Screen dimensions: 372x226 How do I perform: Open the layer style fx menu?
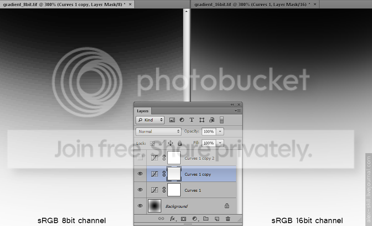pos(173,219)
